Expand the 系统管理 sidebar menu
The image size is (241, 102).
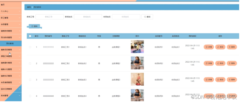click(x=11, y=96)
